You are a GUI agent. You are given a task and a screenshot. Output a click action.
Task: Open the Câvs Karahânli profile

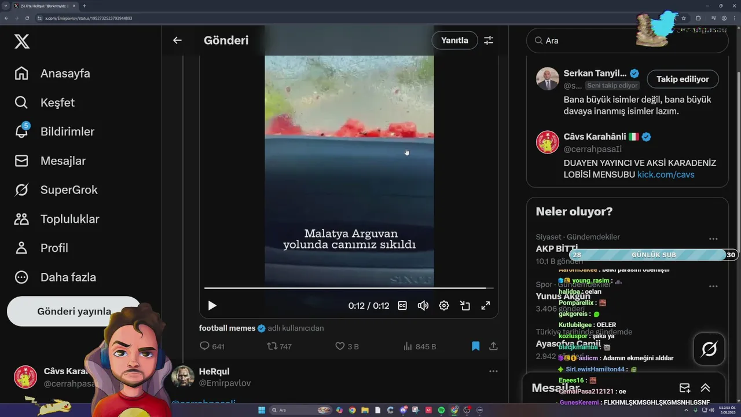(595, 137)
